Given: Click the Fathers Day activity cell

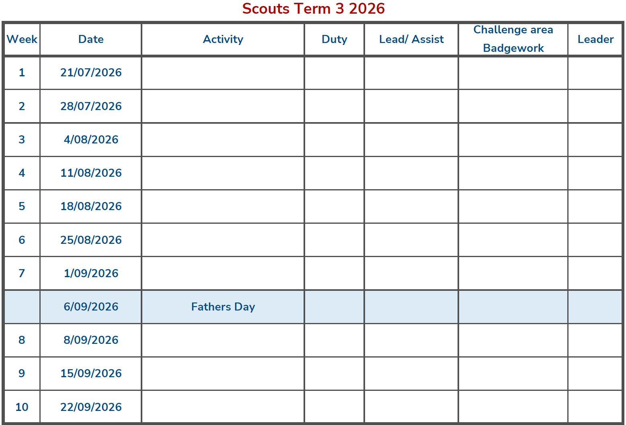Looking at the screenshot, I should (223, 307).
